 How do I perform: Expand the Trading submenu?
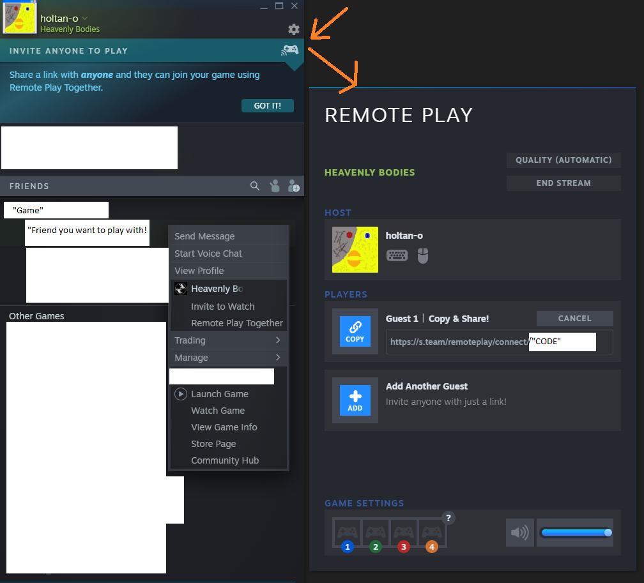(228, 340)
